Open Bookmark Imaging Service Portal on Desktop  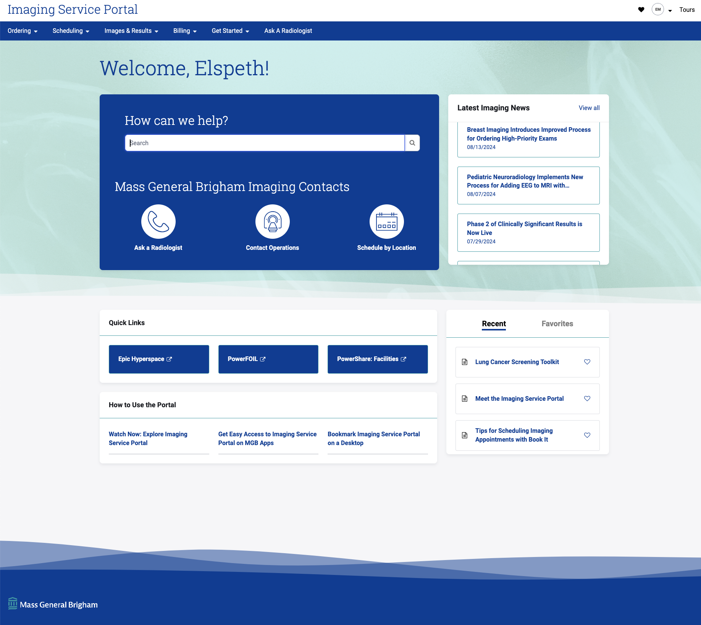coord(374,439)
